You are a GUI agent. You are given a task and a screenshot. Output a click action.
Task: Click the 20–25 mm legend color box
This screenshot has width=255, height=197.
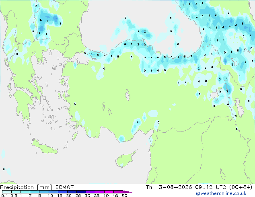(72, 192)
